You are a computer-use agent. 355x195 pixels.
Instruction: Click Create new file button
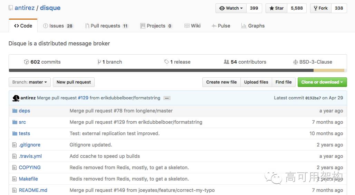point(221,82)
